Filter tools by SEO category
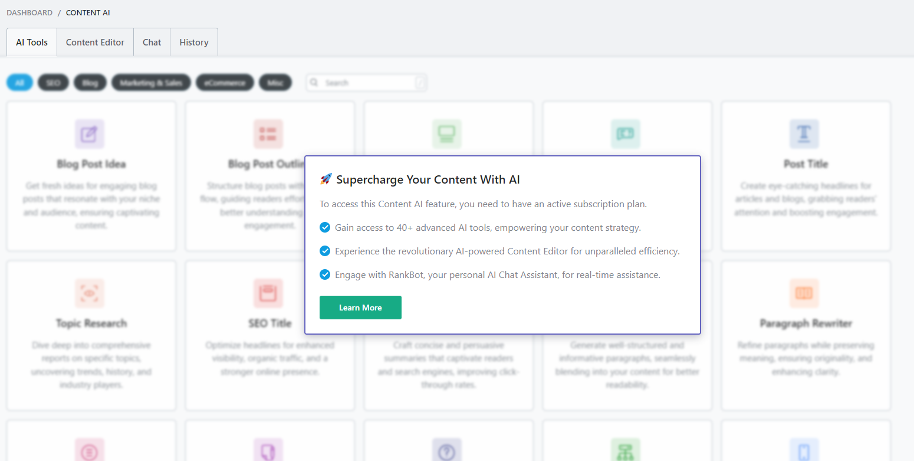 [x=53, y=83]
